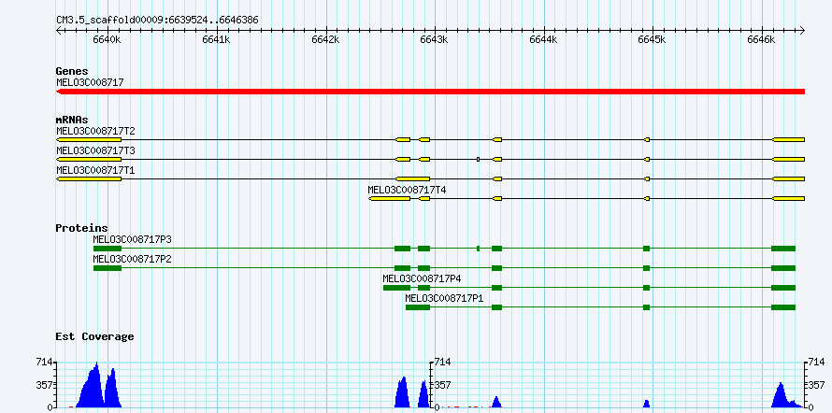Viewport: 832px width, 413px height.
Task: Click T2 transcript's small exon near 6645k
Action: (x=647, y=139)
